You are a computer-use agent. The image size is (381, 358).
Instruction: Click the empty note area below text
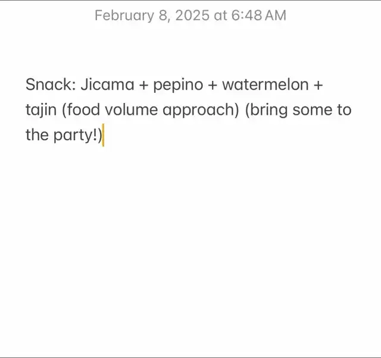point(190,250)
